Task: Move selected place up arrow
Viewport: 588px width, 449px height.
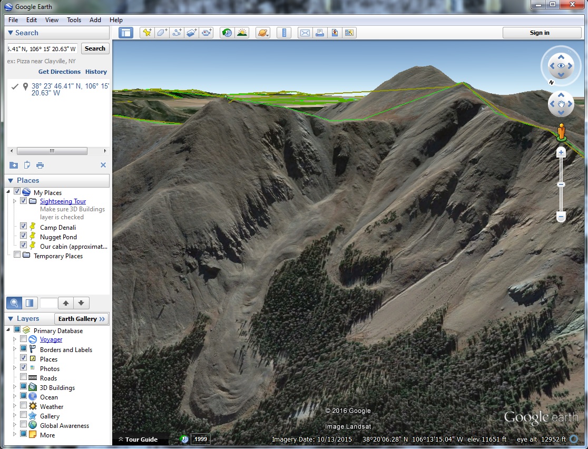Action: [x=66, y=302]
